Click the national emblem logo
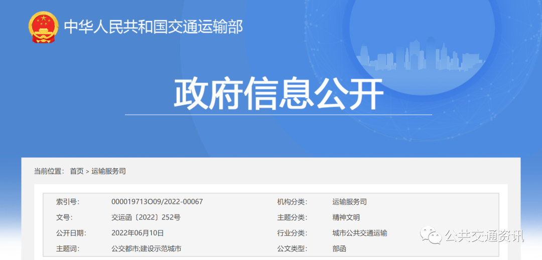 coord(44,27)
